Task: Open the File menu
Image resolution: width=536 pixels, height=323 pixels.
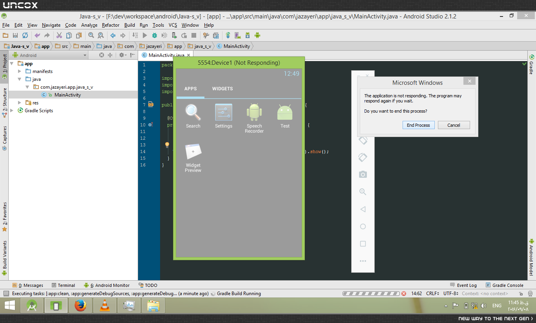Action: coord(6,25)
